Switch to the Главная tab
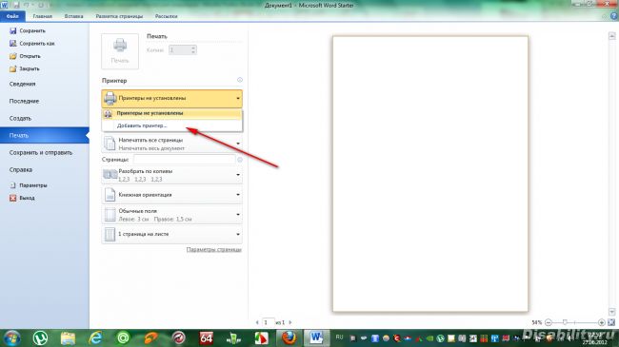 pyautogui.click(x=43, y=16)
